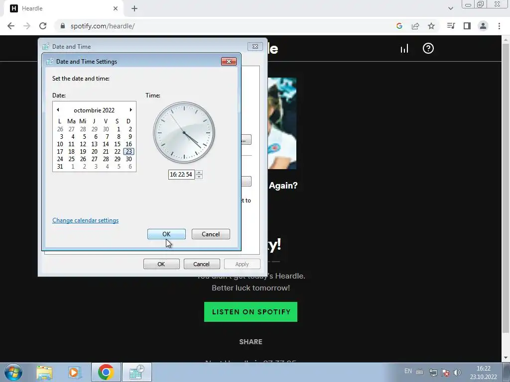
Task: Select the Date and Time taskbar item
Action: [136, 372]
